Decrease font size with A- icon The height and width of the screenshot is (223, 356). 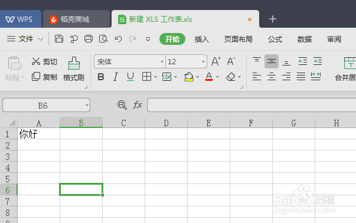(231, 61)
